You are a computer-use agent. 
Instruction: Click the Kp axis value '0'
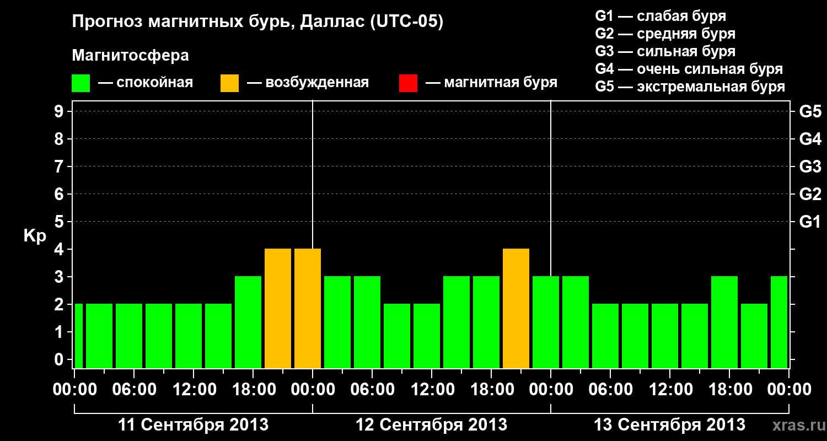click(x=60, y=360)
